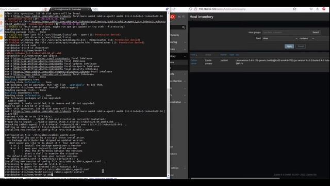
Task: Click the padlock site security icon
Action: 195,9
